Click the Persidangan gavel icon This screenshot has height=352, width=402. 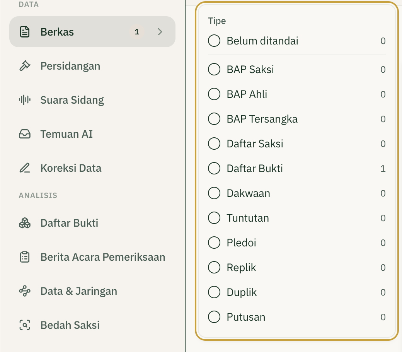tap(25, 66)
